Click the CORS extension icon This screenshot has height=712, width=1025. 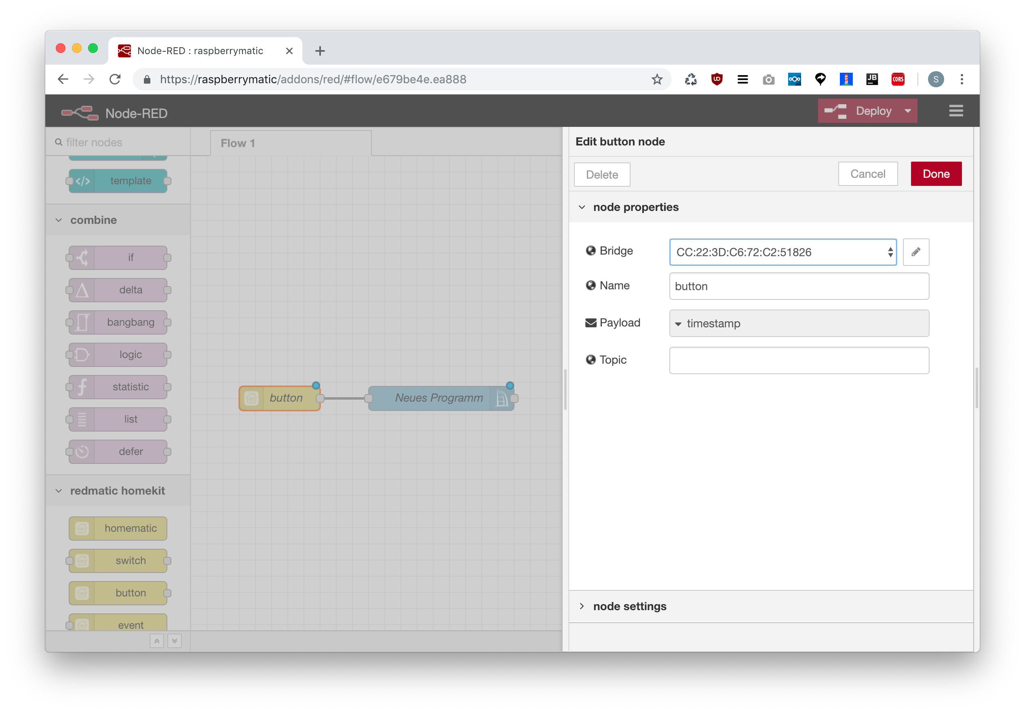pos(897,80)
